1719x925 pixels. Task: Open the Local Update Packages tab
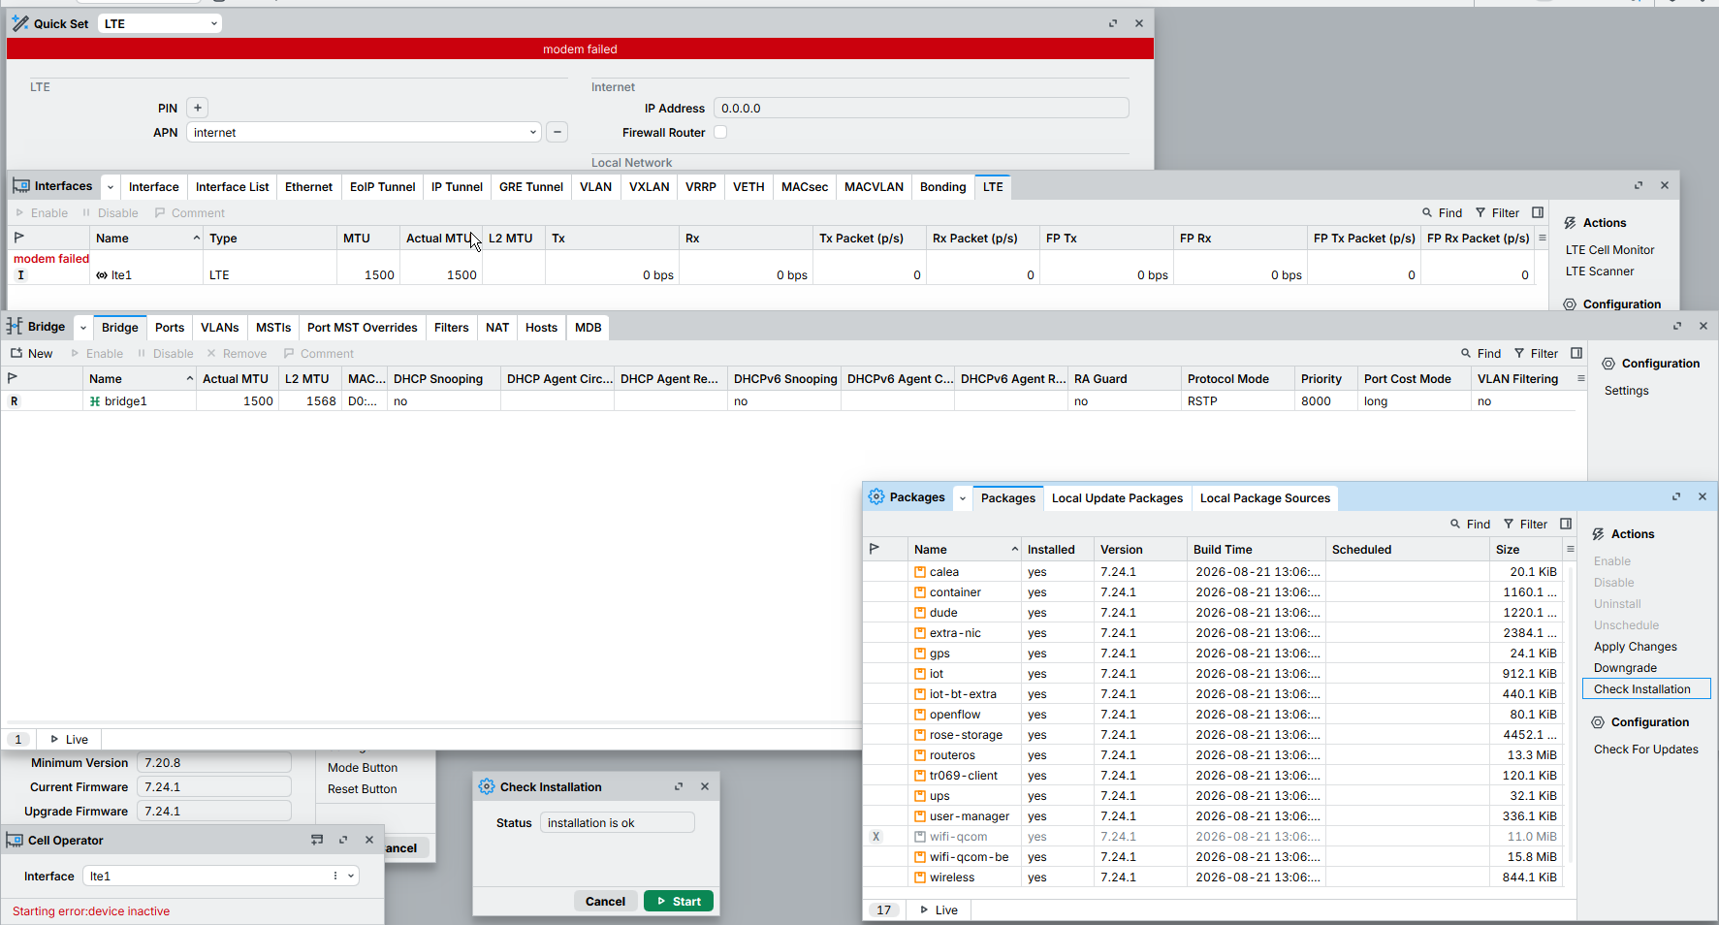(1117, 498)
